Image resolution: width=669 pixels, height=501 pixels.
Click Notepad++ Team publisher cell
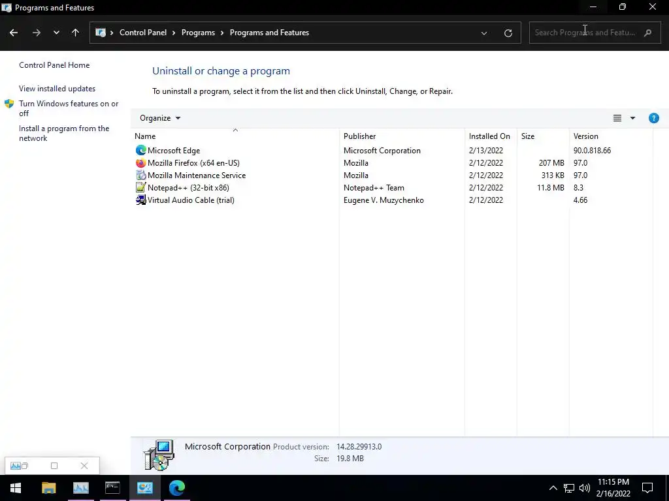click(x=374, y=187)
